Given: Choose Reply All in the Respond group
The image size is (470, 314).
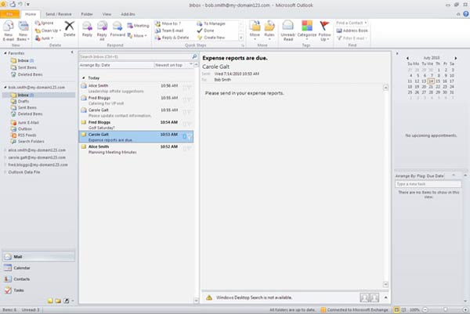Looking at the screenshot, I should [102, 31].
